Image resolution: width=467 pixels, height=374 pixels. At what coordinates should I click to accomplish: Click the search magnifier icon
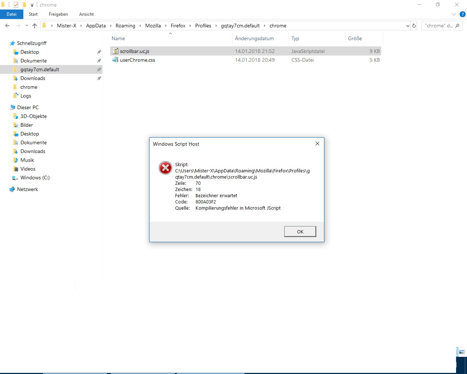pos(458,26)
